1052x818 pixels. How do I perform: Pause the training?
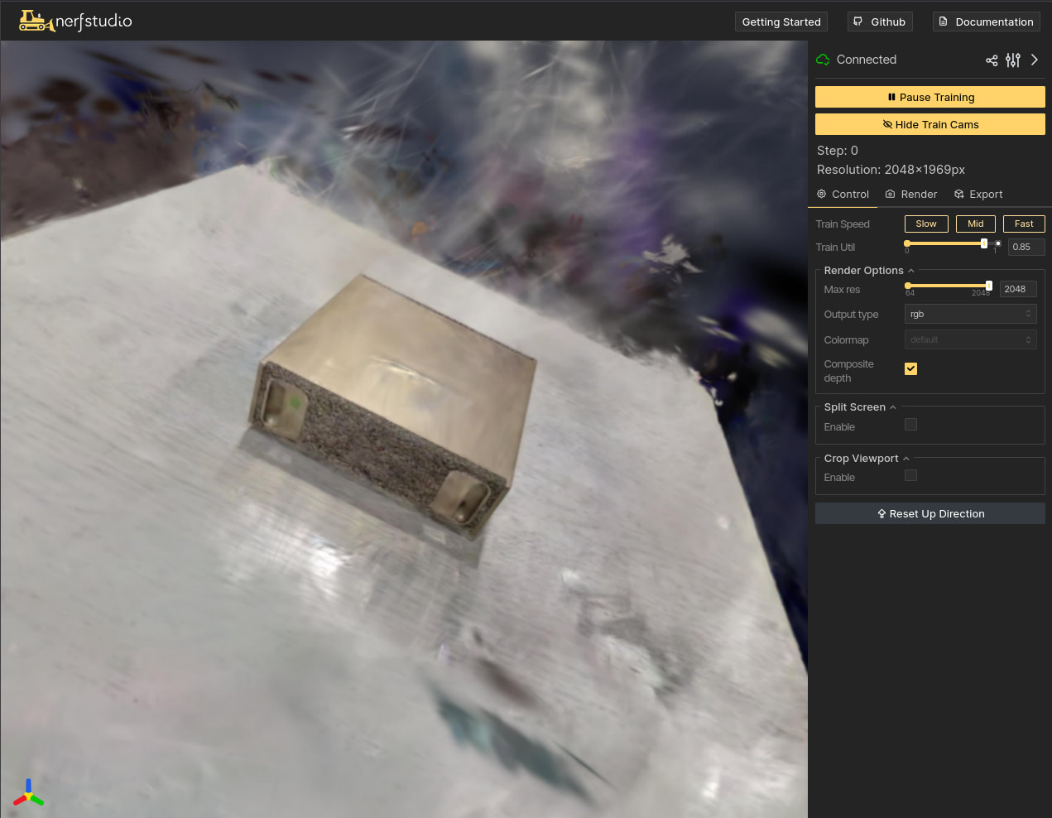pyautogui.click(x=930, y=97)
